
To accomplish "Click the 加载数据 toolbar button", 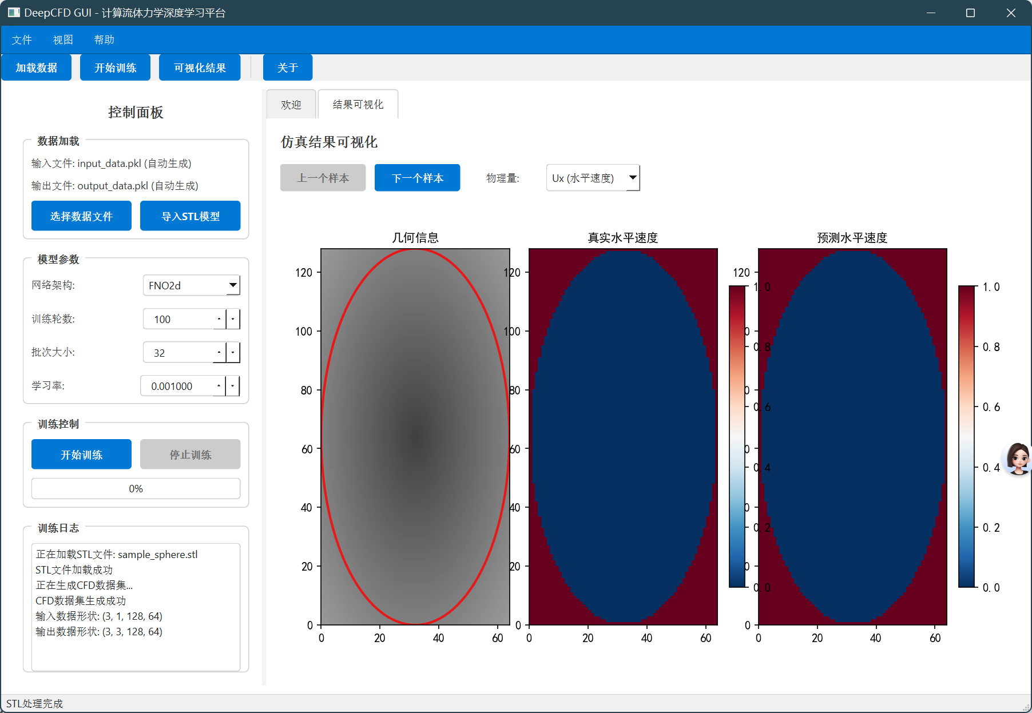I will tap(36, 67).
